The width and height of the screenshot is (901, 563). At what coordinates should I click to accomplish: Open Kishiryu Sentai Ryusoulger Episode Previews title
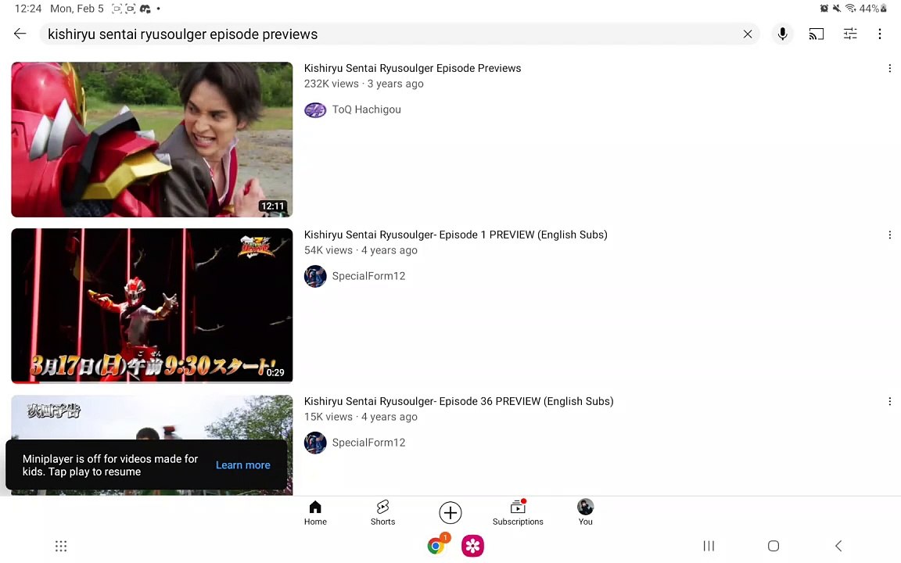413,68
